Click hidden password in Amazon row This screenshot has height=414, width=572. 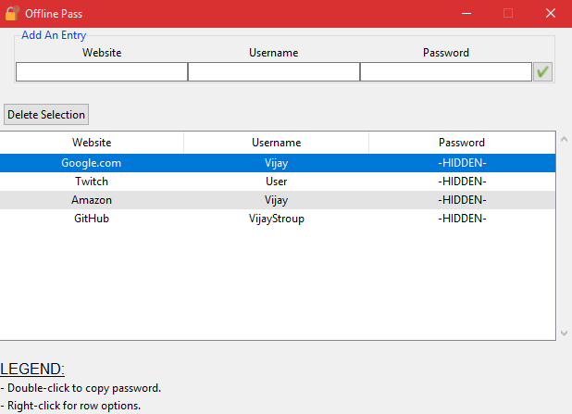click(x=462, y=200)
